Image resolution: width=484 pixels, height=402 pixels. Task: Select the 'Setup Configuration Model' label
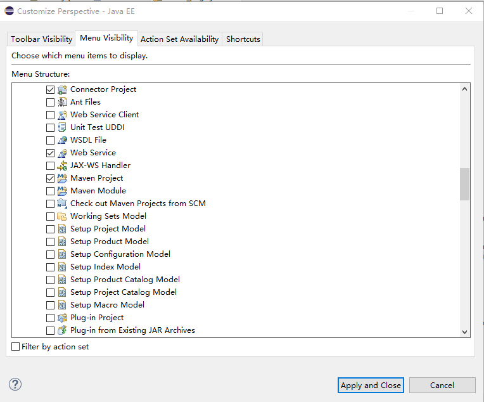coord(120,254)
